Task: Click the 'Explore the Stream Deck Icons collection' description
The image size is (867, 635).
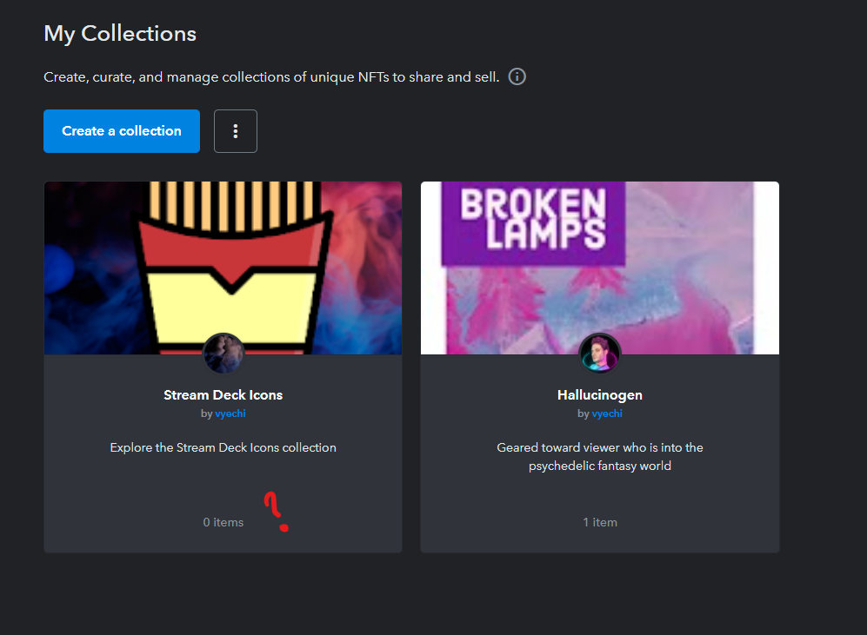Action: [223, 446]
